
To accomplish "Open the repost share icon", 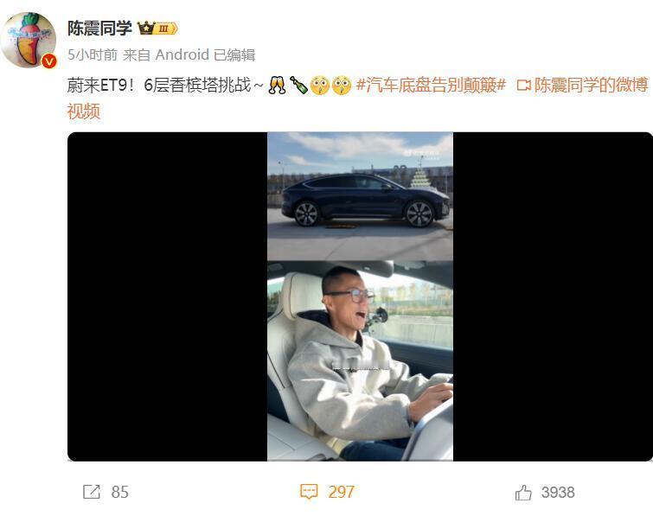I will click(92, 492).
